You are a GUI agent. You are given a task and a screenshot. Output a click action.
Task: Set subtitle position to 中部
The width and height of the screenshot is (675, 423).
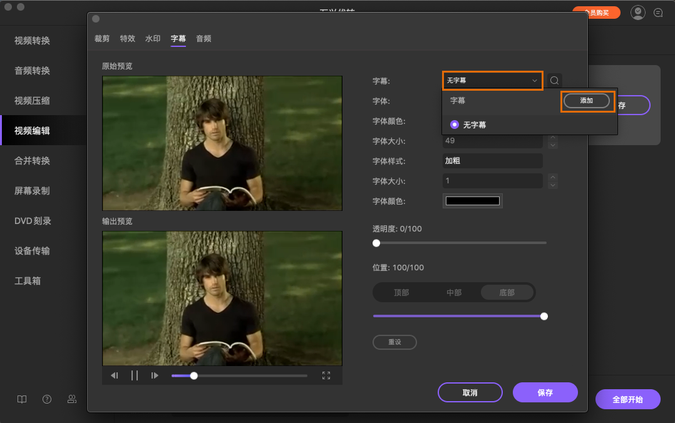[x=454, y=292]
